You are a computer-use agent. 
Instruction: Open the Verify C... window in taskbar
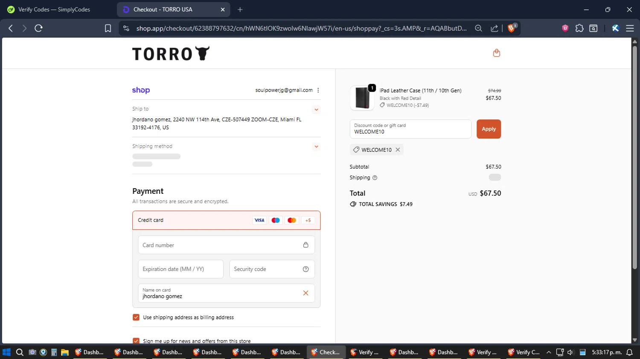(x=524, y=352)
